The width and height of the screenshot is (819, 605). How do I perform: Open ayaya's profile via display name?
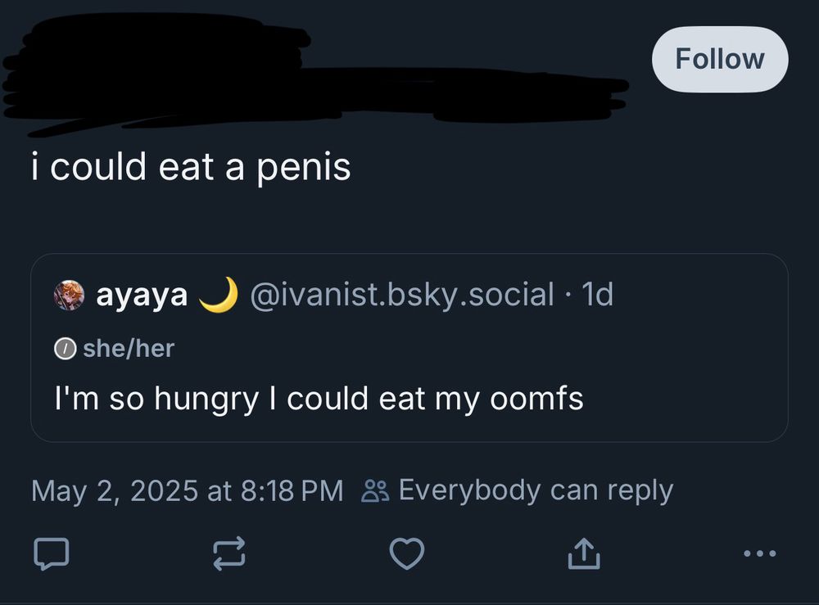click(142, 295)
